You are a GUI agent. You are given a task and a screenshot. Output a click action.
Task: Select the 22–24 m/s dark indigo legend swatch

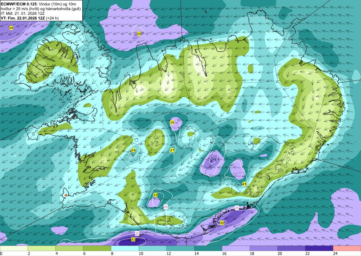click(319, 248)
